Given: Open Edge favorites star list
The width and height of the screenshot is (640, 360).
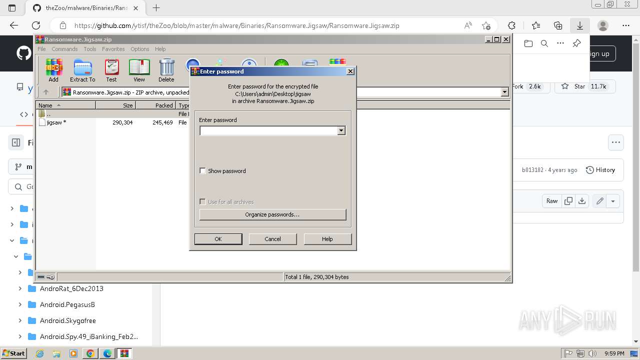Looking at the screenshot, I should click(536, 25).
